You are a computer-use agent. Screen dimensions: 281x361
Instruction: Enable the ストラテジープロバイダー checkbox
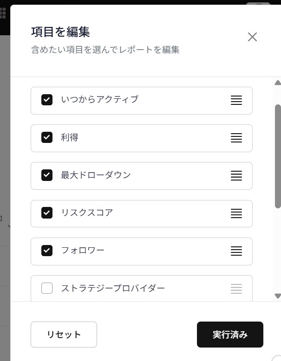pos(47,289)
